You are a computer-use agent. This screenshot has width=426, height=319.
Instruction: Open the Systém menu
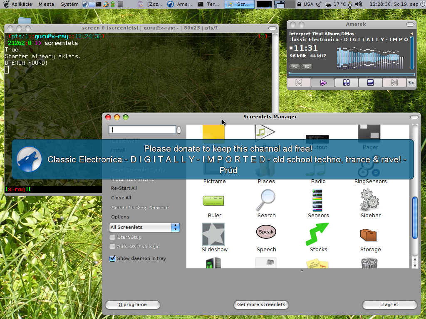(69, 4)
